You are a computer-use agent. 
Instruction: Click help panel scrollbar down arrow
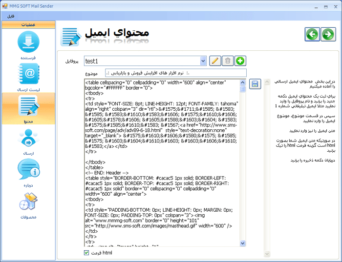pyautogui.click(x=267, y=254)
